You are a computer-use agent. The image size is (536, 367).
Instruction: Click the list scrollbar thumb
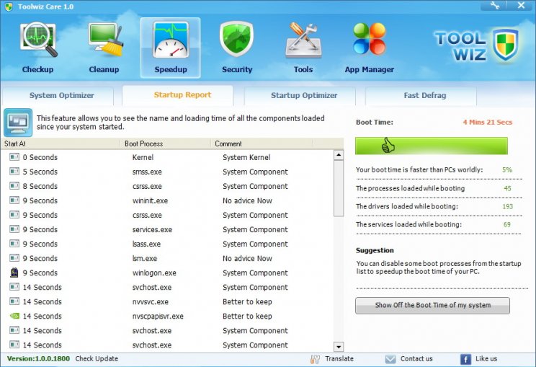pos(339,188)
